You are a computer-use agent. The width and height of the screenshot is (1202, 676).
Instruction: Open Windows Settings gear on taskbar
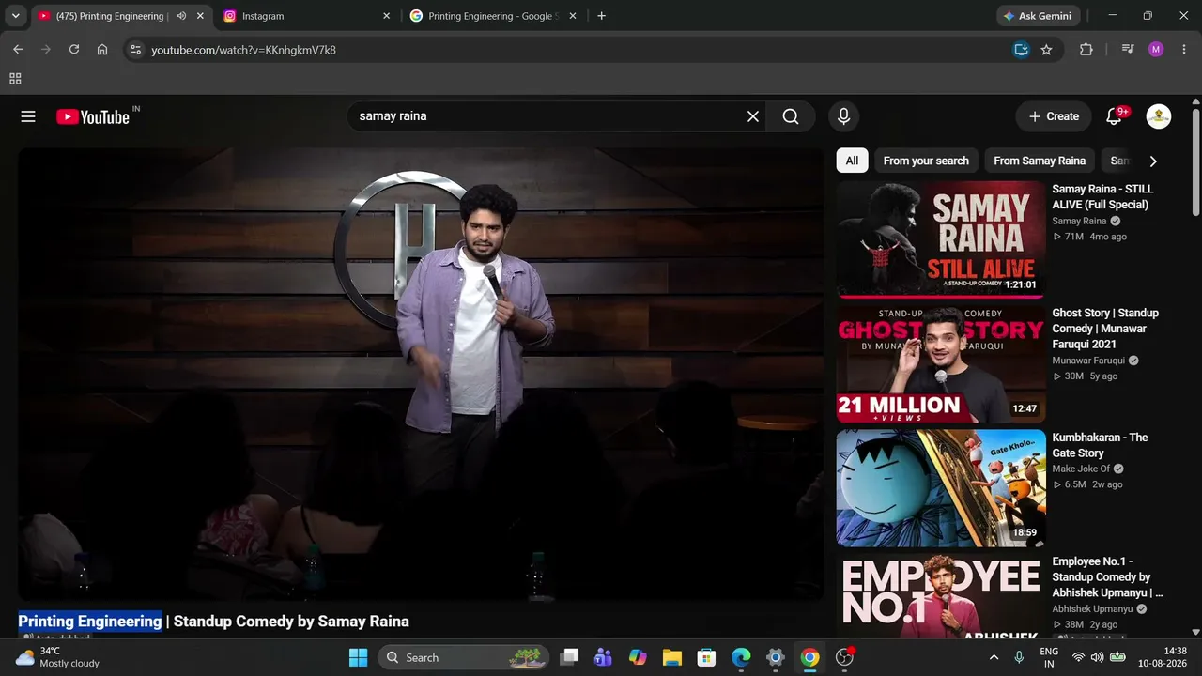coord(776,657)
